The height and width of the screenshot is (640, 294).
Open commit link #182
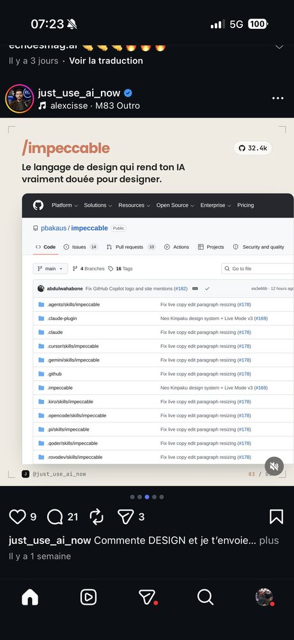[181, 289]
